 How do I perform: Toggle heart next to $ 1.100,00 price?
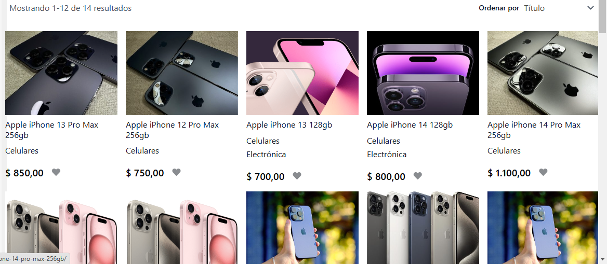[543, 172]
